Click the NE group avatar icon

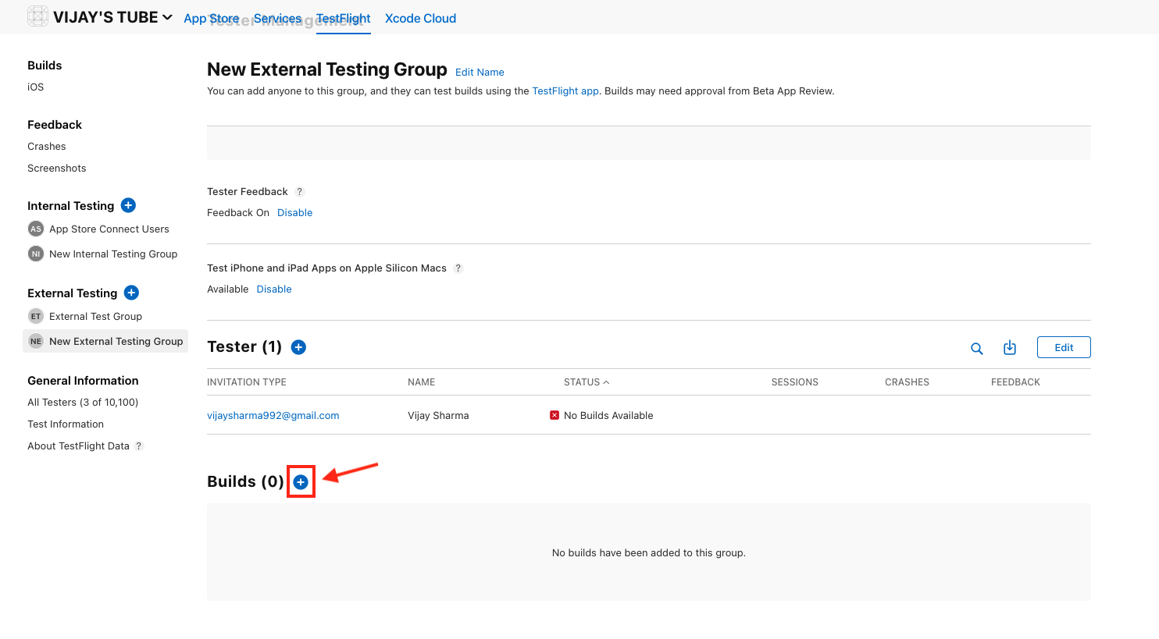pyautogui.click(x=36, y=341)
